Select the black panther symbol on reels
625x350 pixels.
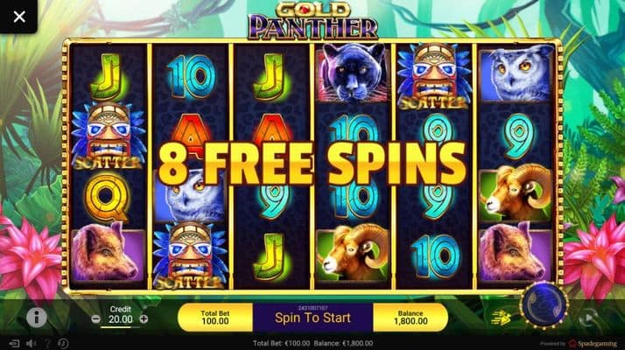[353, 73]
